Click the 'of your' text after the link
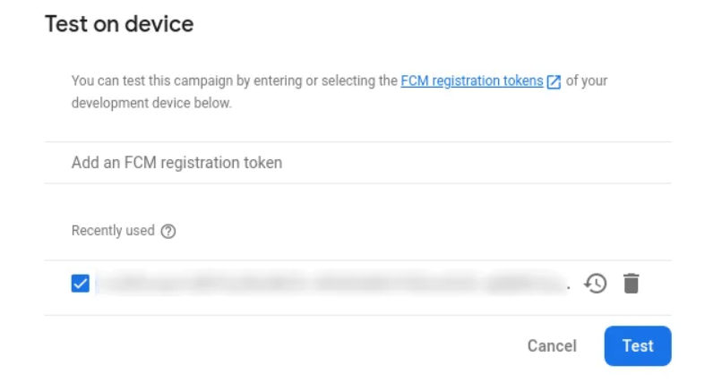 [587, 81]
